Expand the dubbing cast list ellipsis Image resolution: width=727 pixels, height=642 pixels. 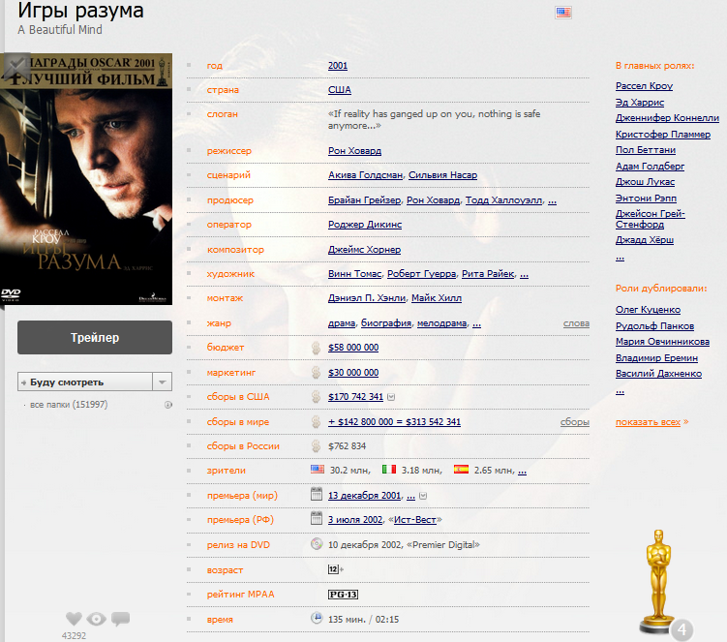point(620,390)
